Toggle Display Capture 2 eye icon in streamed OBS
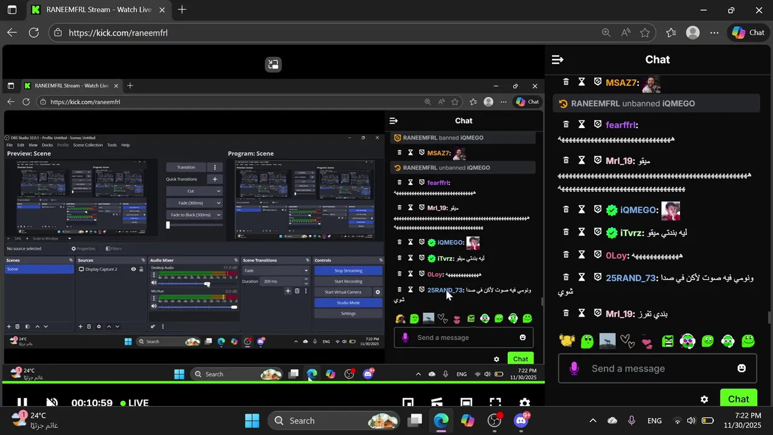This screenshot has width=773, height=435. (x=133, y=269)
